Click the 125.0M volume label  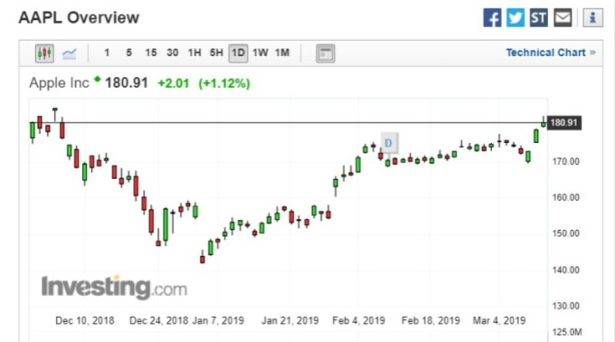(567, 332)
